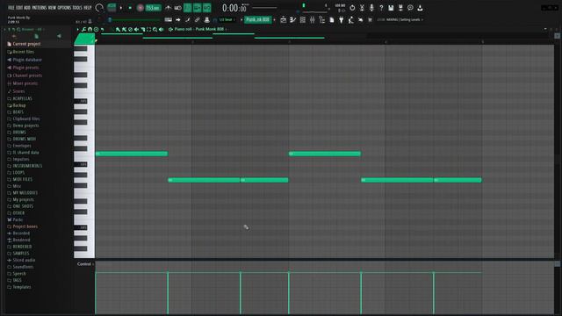The image size is (562, 316).
Task: Select the Paint brush tool
Action: pos(124,29)
